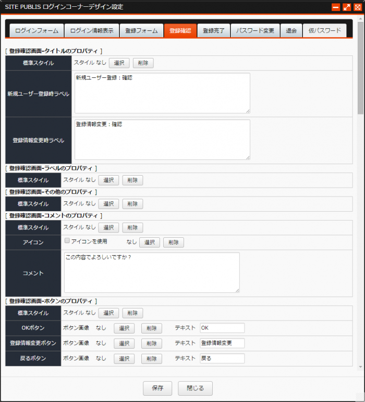Click 選択 for その他のプロパティ standard style
Image resolution: width=365 pixels, height=402 pixels.
(108, 204)
